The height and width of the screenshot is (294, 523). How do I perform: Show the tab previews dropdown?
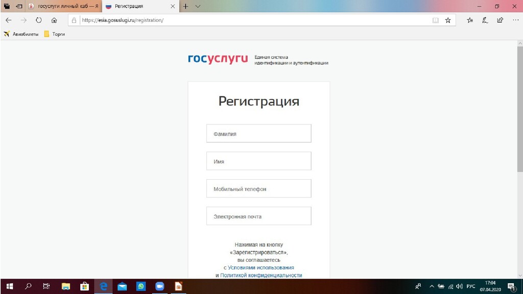click(x=198, y=6)
